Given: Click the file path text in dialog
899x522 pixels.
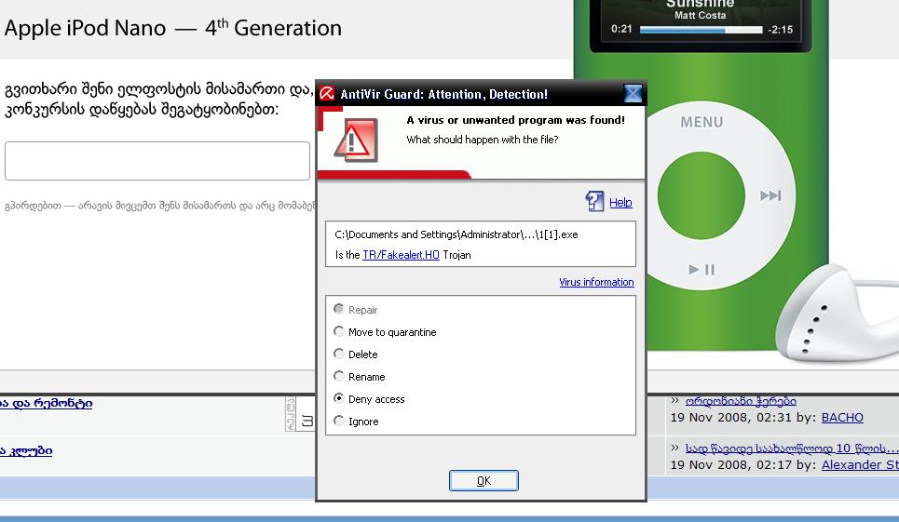Looking at the screenshot, I should (x=456, y=234).
